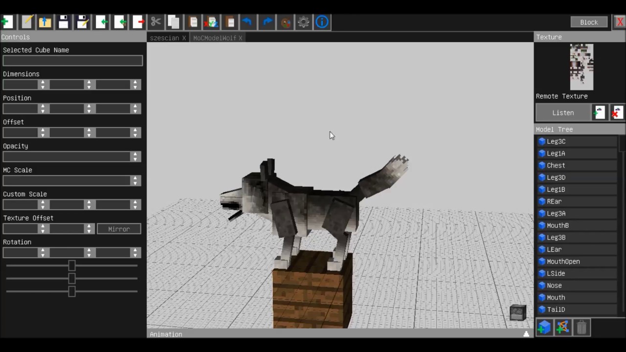
Task: Click the first rotation slider handle
Action: (x=72, y=265)
